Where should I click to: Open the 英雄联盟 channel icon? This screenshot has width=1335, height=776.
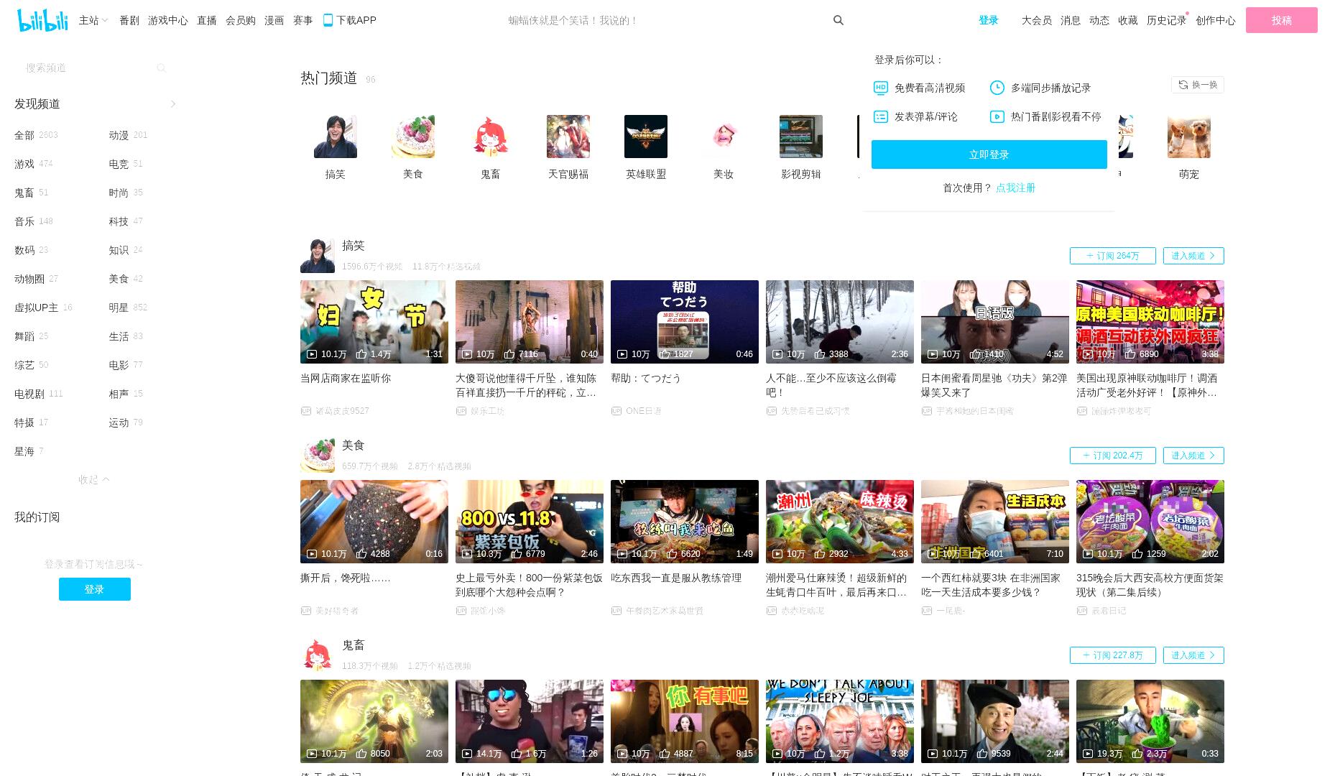pyautogui.click(x=646, y=137)
